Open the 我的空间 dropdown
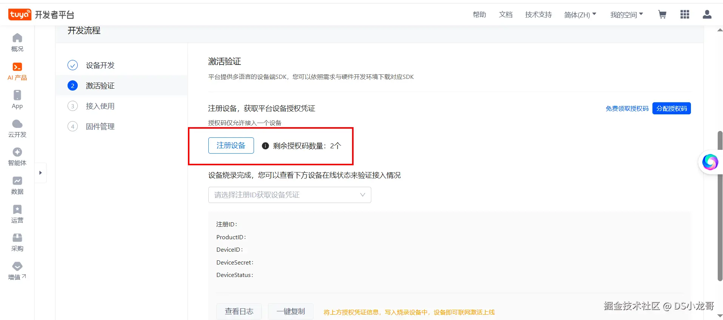 626,15
